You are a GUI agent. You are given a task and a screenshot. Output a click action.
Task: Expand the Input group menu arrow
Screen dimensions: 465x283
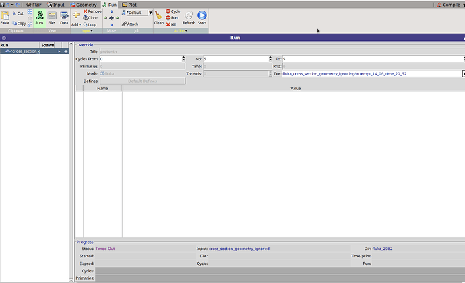pyautogui.click(x=92, y=31)
